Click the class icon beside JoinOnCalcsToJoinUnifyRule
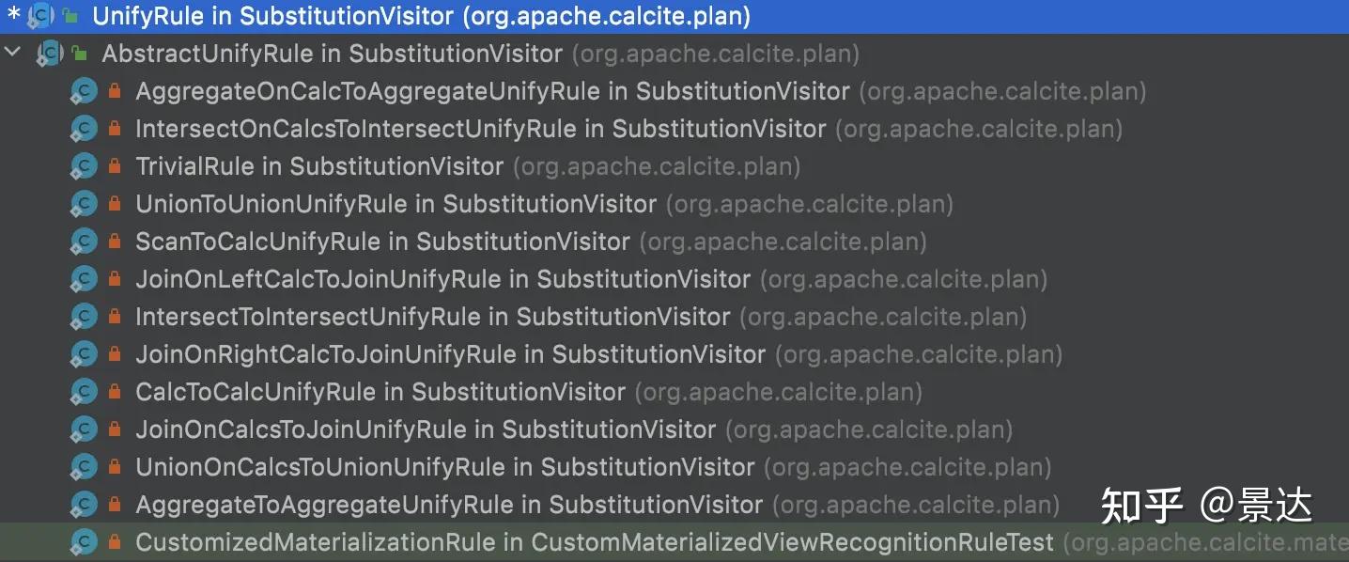Screen dimensions: 1349x562 coord(85,429)
